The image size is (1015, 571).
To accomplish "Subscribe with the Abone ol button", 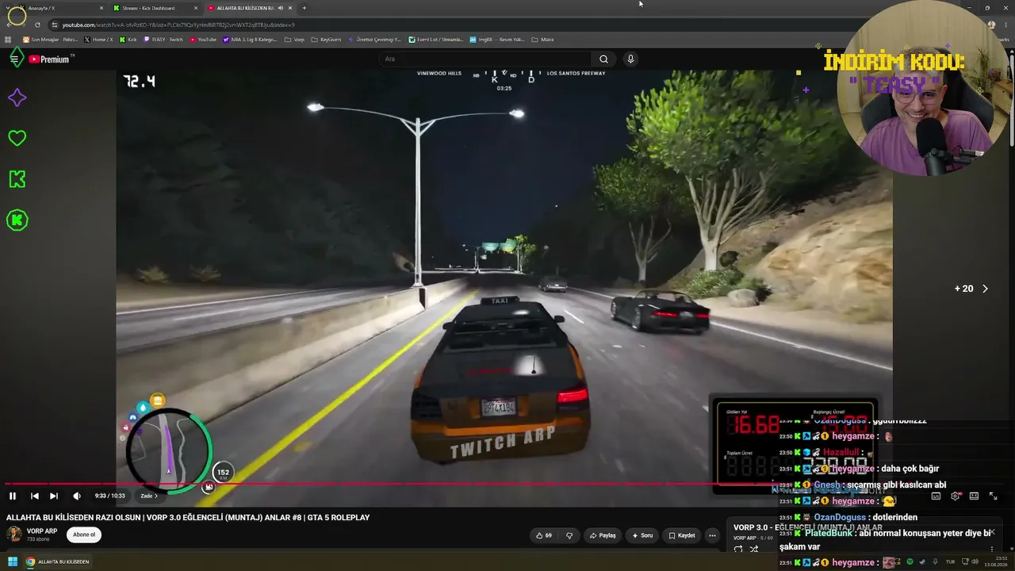I will pos(84,535).
